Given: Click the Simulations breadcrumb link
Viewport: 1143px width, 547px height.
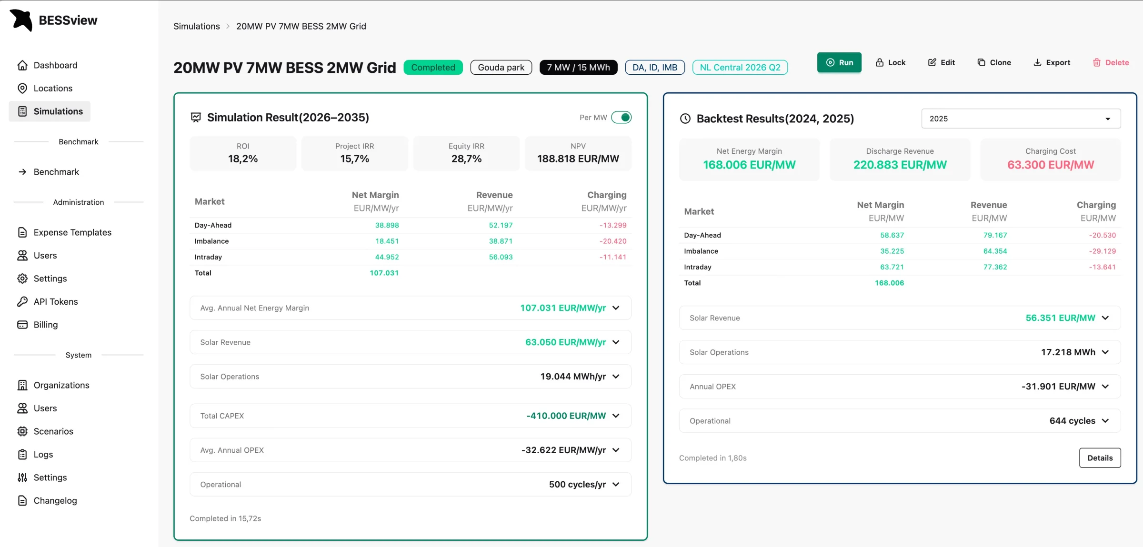Looking at the screenshot, I should point(197,26).
